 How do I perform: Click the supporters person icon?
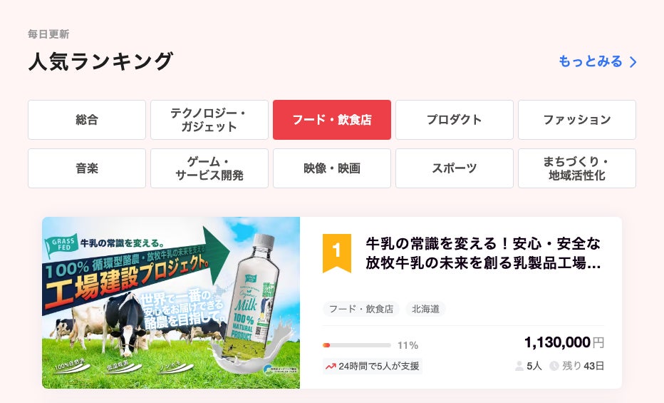pyautogui.click(x=519, y=366)
